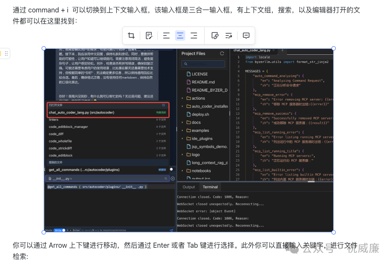The height and width of the screenshot is (264, 392).
Task: Expand the actions folder arrow
Action: point(183,98)
